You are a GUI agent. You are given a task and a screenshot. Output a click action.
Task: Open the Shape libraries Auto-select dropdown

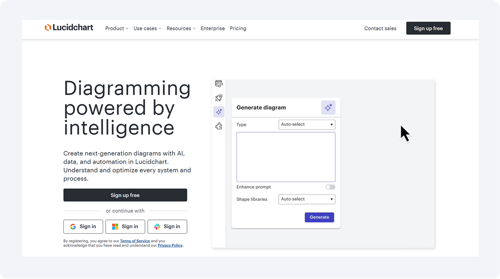(307, 199)
